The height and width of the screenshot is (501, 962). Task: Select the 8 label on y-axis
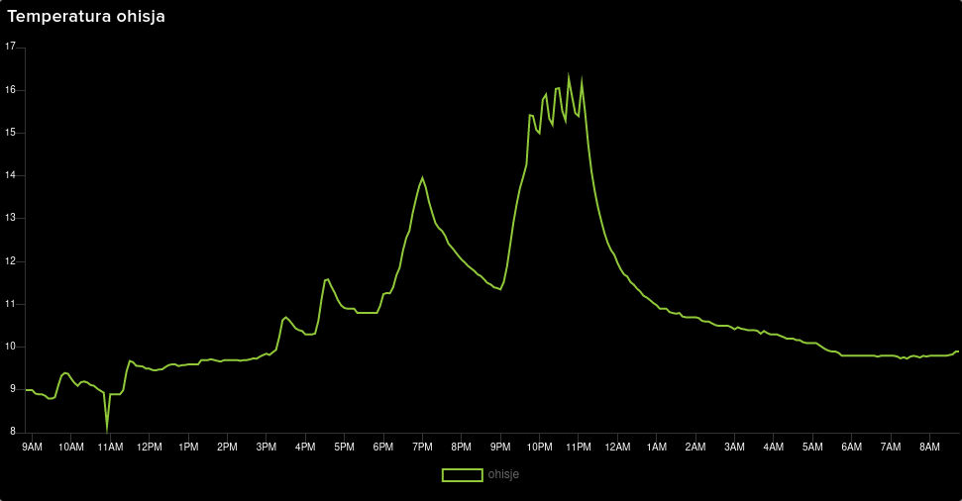click(13, 432)
